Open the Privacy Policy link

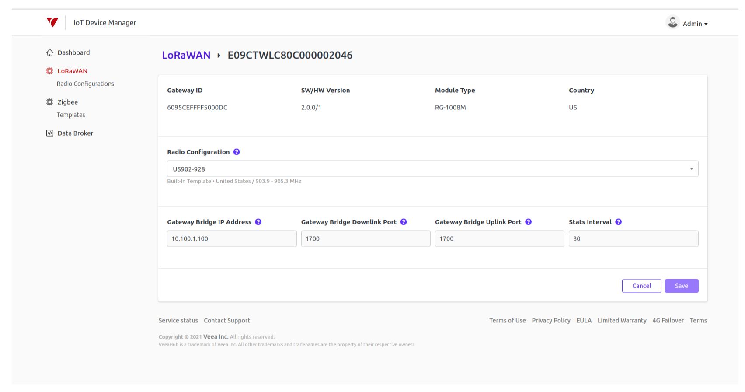pos(551,320)
